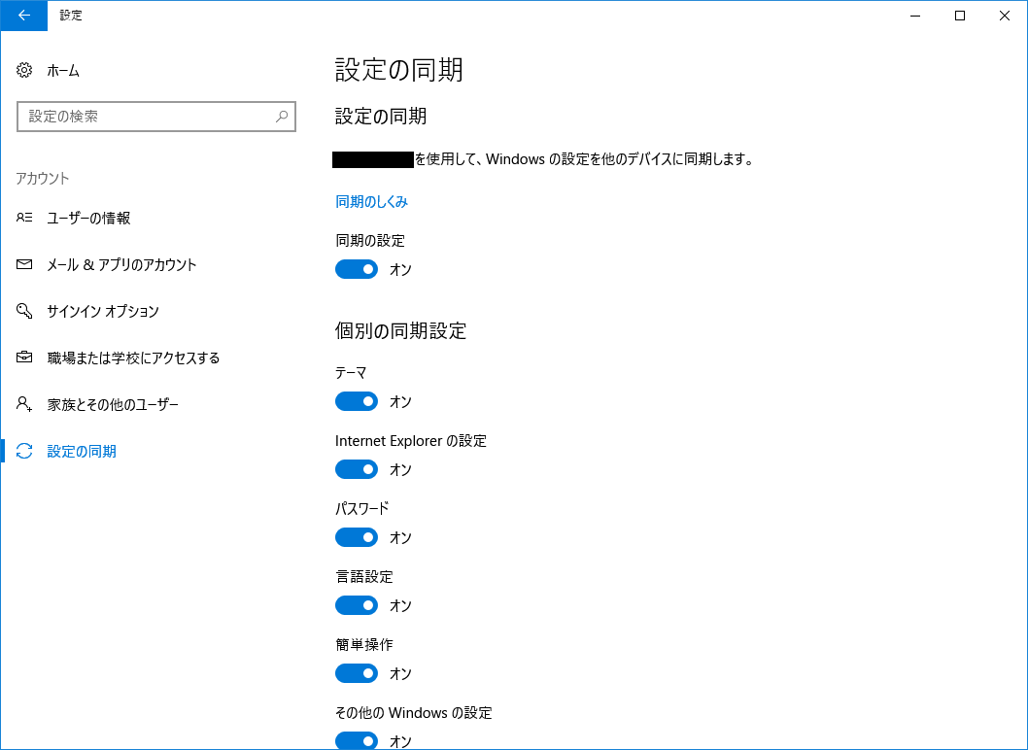Toggle the 言語設定 sync switch

point(357,605)
